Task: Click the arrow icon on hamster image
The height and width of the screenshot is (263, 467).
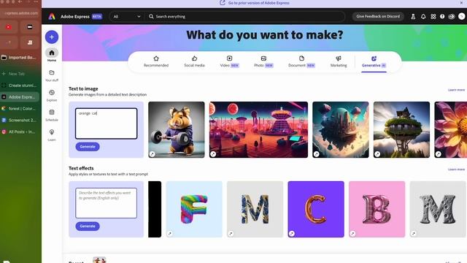Action: (x=153, y=154)
